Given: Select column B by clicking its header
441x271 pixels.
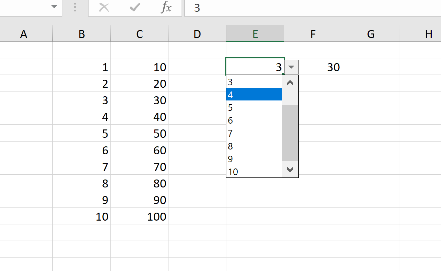Looking at the screenshot, I should (x=81, y=34).
